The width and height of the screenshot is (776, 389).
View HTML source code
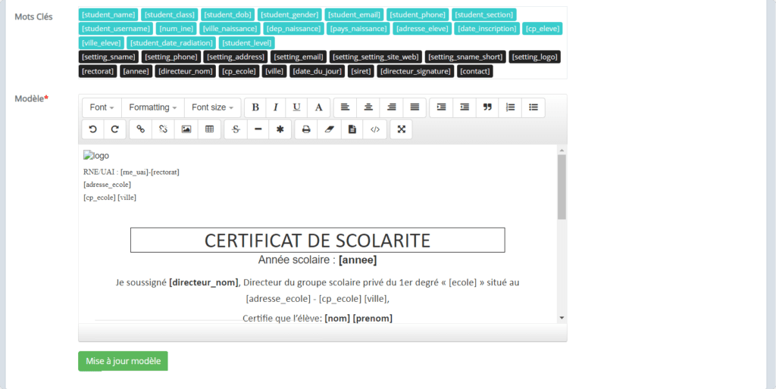[375, 129]
